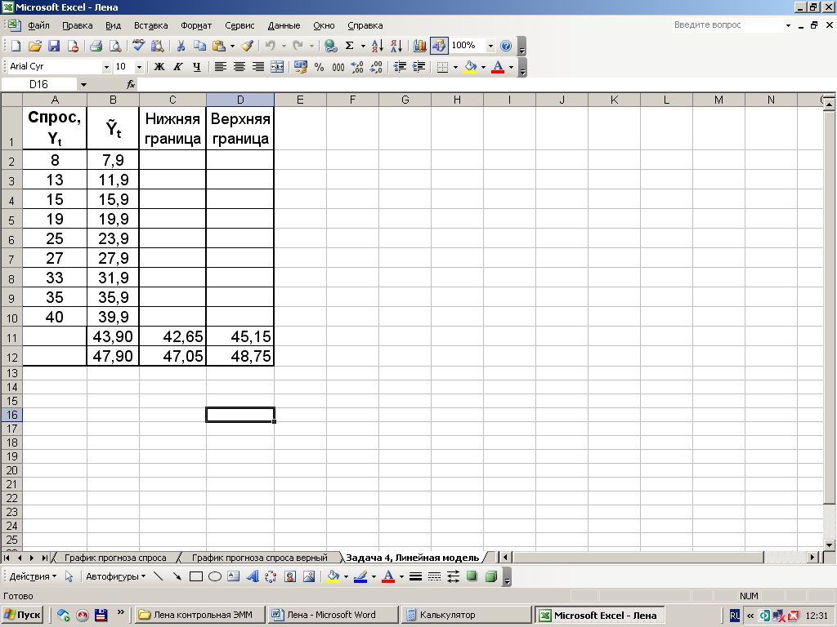
Task: Click the Пуск start button
Action: click(22, 615)
